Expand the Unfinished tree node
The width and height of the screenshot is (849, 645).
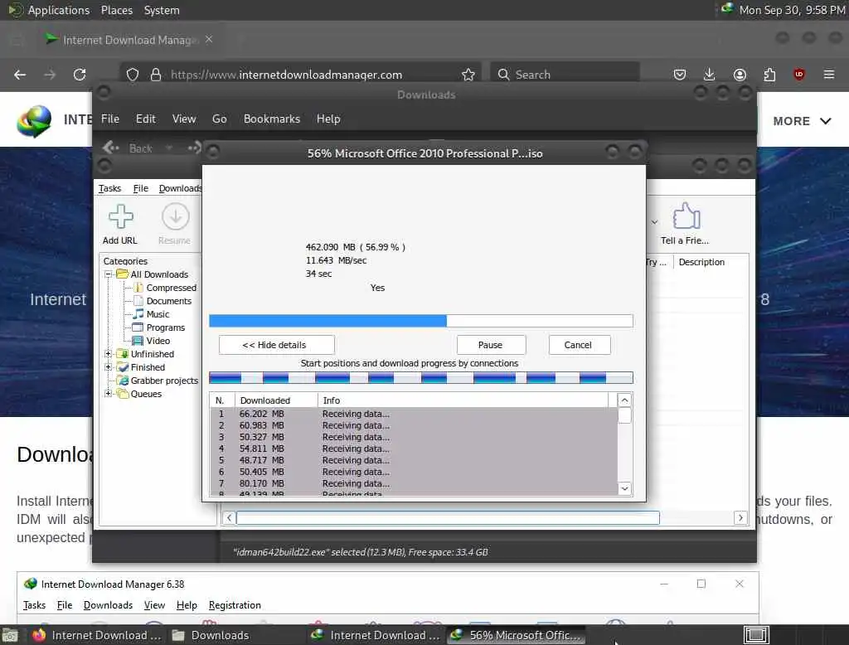109,354
